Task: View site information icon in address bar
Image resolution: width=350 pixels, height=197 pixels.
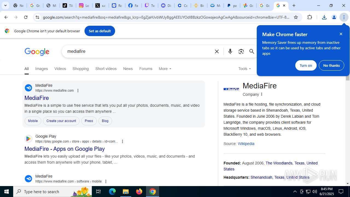Action: click(37, 17)
